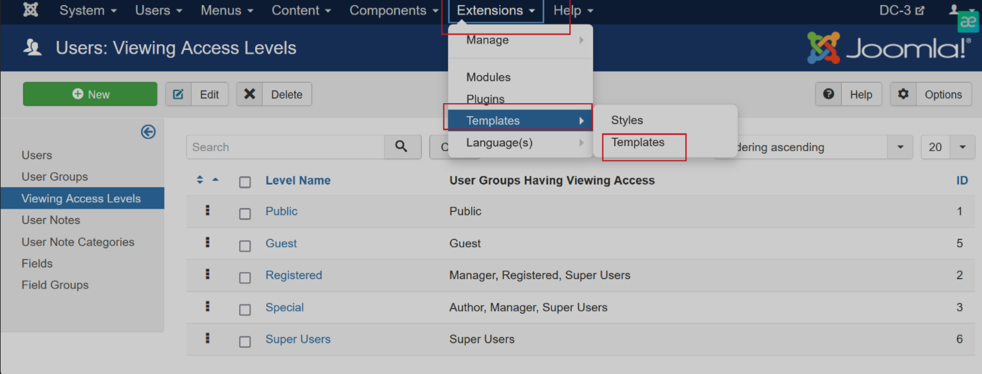Screen dimensions: 982x374
Task: Select Templates in the Templates submenu
Action: [x=638, y=142]
